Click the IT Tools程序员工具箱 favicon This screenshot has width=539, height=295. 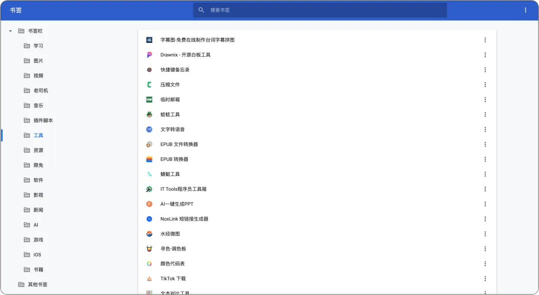[x=149, y=189]
